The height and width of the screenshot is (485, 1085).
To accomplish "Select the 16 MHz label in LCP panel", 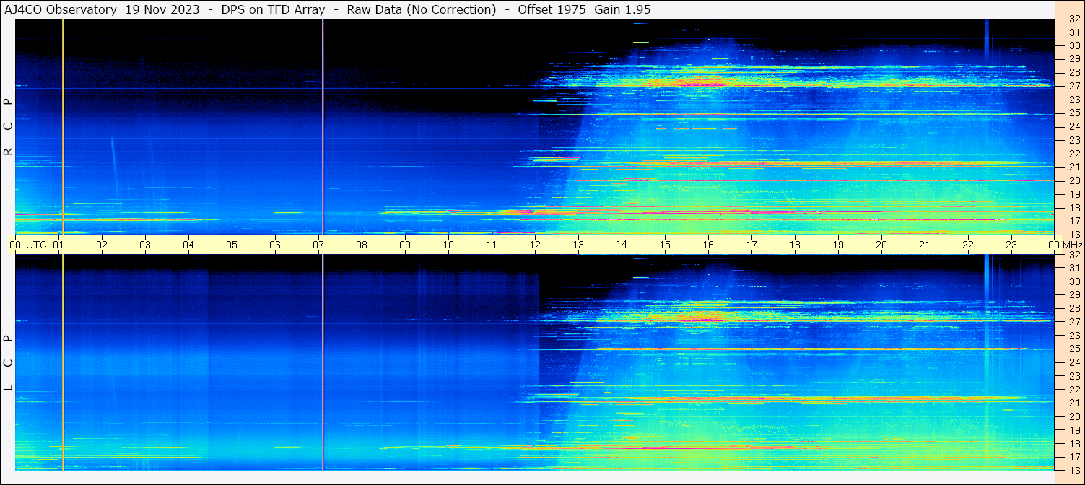I will (x=1073, y=469).
